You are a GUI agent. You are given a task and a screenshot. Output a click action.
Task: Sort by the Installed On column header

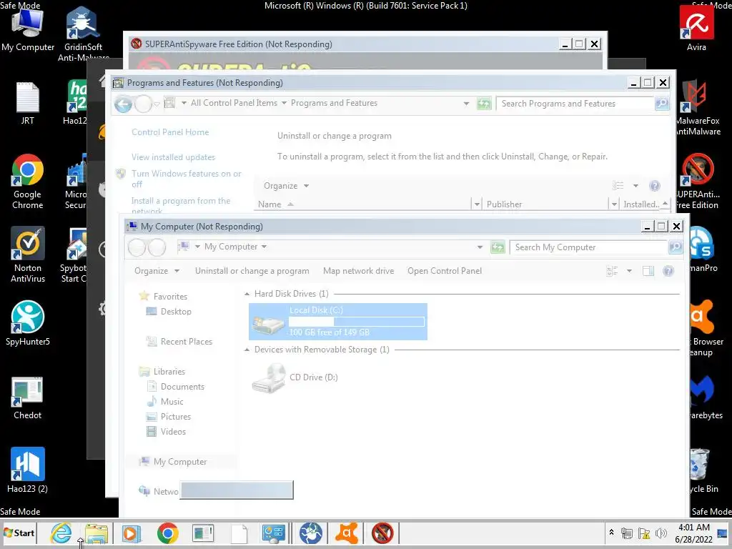pyautogui.click(x=641, y=204)
